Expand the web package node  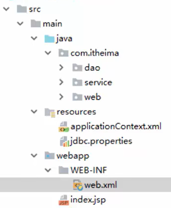click(x=61, y=97)
